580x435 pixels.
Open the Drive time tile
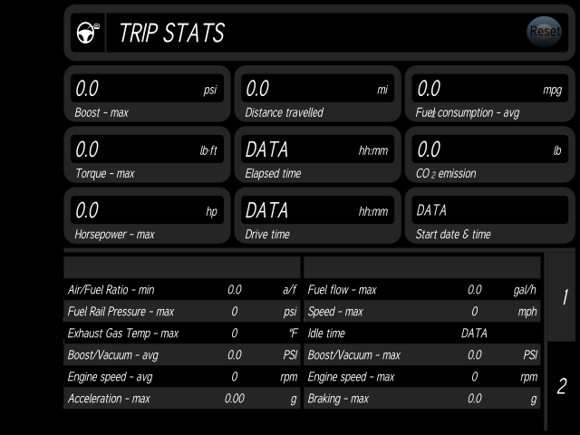point(318,216)
